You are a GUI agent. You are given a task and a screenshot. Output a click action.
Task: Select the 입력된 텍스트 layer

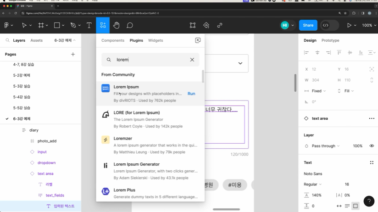pyautogui.click(x=64, y=206)
